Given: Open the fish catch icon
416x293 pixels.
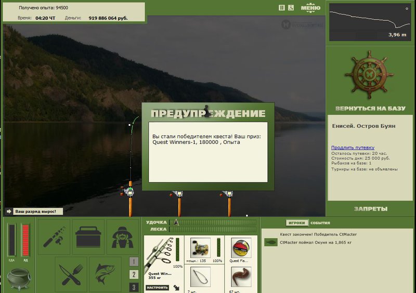Looking at the screenshot, I should click(x=106, y=274).
